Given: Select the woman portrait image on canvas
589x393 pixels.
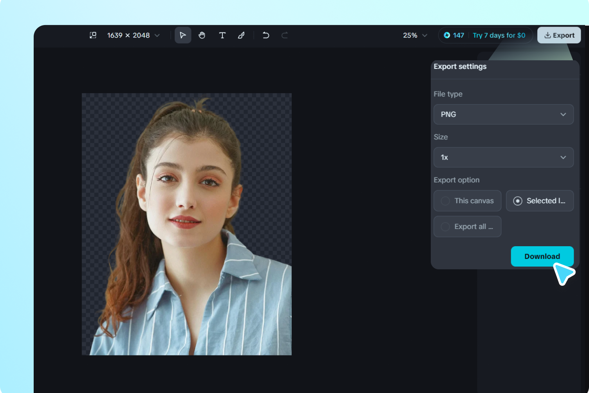Looking at the screenshot, I should [186, 224].
